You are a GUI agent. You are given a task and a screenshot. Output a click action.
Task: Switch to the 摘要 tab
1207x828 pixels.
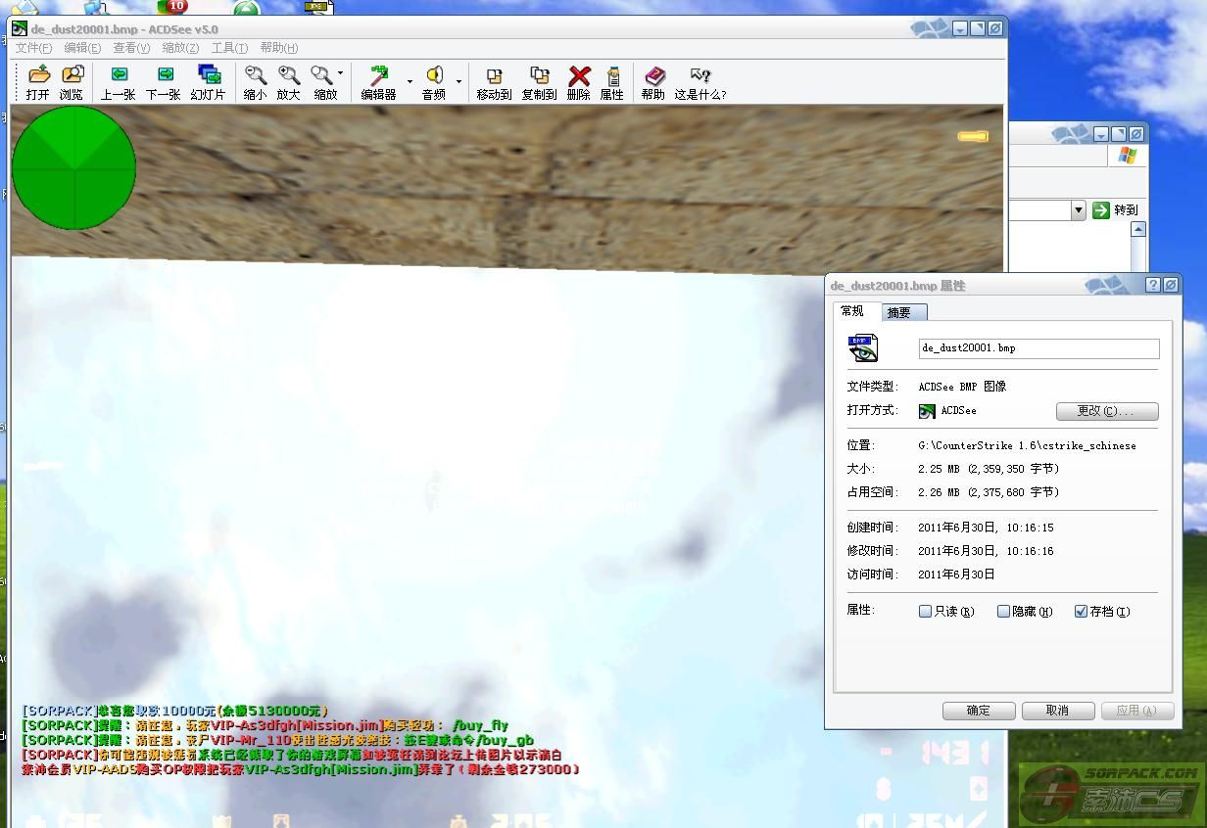899,312
